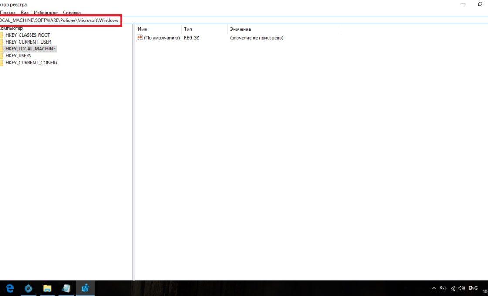Click the battery power tray icon
This screenshot has width=488, height=296.
443,289
